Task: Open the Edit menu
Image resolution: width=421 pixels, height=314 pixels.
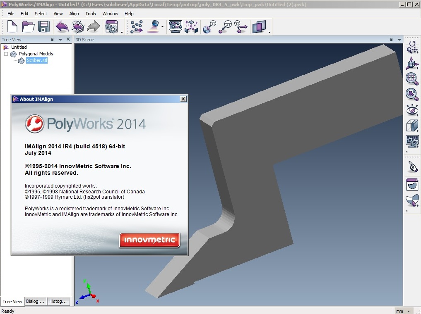Action: point(24,14)
